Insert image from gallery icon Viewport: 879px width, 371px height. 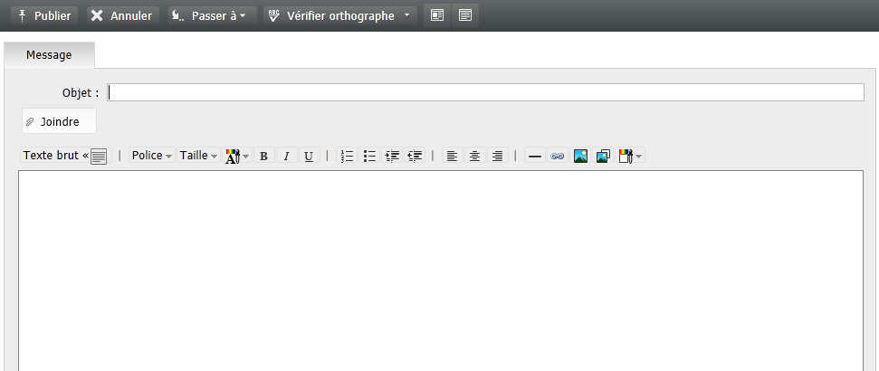click(x=603, y=156)
